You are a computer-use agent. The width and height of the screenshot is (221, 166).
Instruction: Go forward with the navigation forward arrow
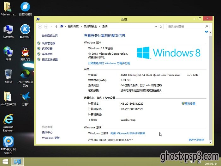[46, 26]
